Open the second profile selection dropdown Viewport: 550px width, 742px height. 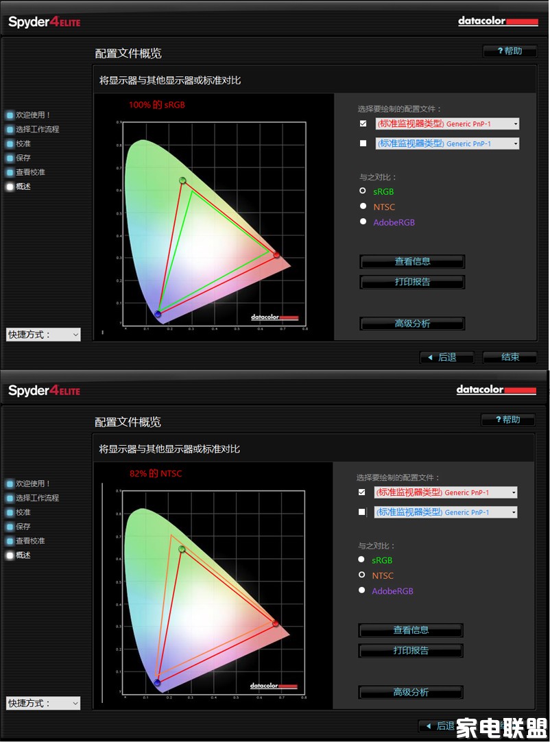[x=514, y=143]
